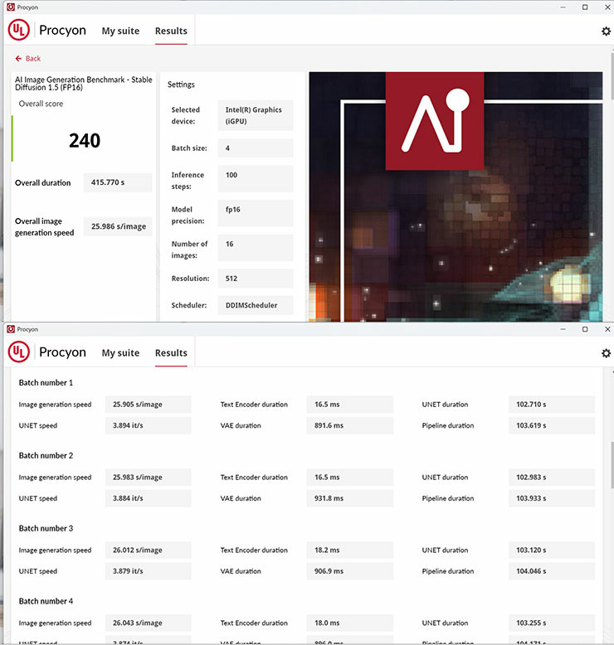Click Inference steps value 100
This screenshot has width=614, height=645.
pyautogui.click(x=256, y=179)
